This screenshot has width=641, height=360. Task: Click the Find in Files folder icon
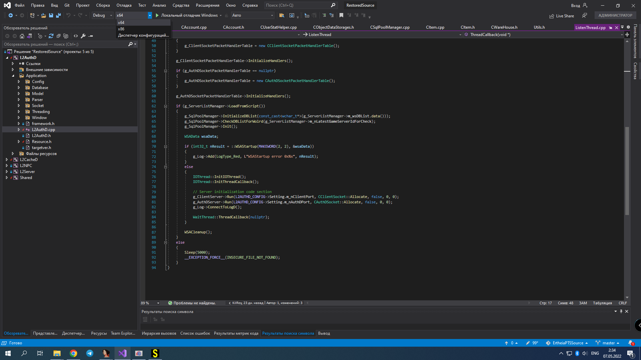point(281,15)
